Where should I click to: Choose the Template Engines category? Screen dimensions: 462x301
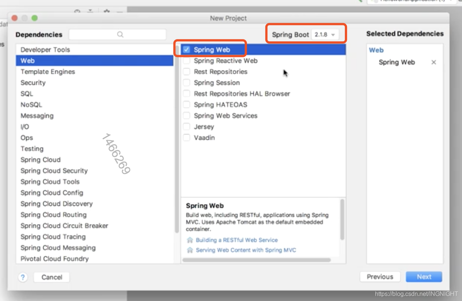point(95,72)
